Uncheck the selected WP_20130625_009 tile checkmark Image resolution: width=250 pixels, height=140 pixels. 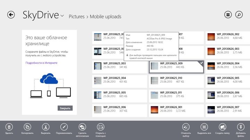(201, 63)
